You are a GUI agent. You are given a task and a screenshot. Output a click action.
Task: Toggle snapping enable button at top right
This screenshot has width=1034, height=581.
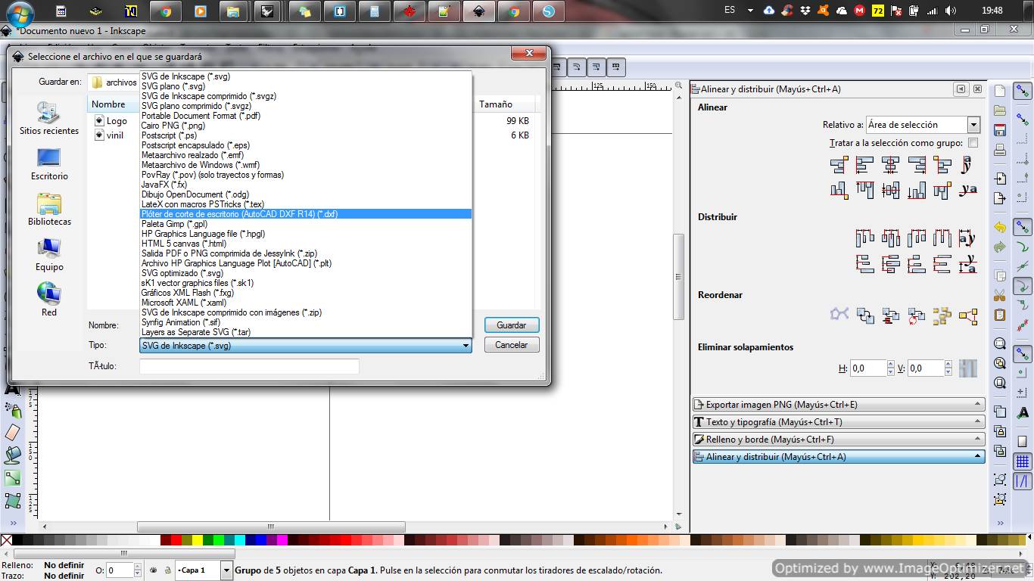click(1023, 91)
